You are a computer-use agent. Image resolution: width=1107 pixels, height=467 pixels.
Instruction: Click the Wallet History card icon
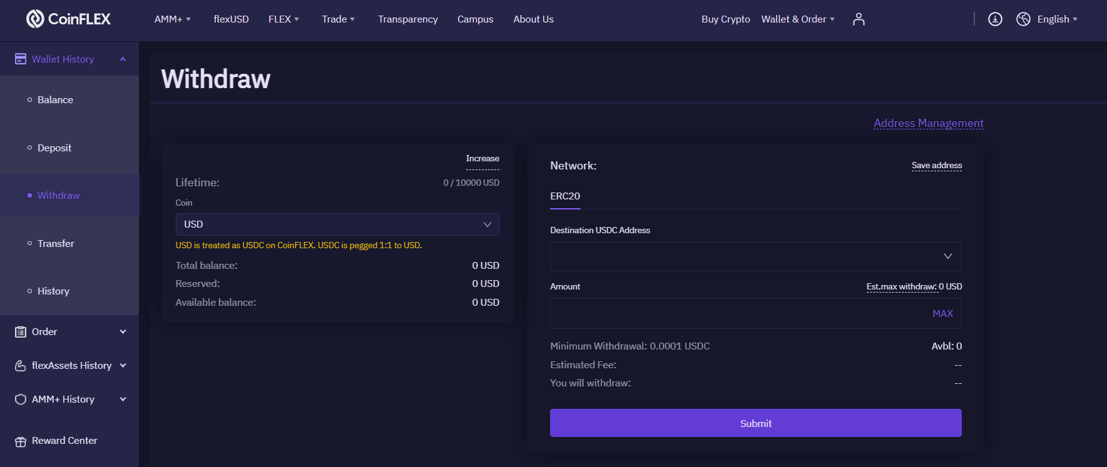(21, 59)
